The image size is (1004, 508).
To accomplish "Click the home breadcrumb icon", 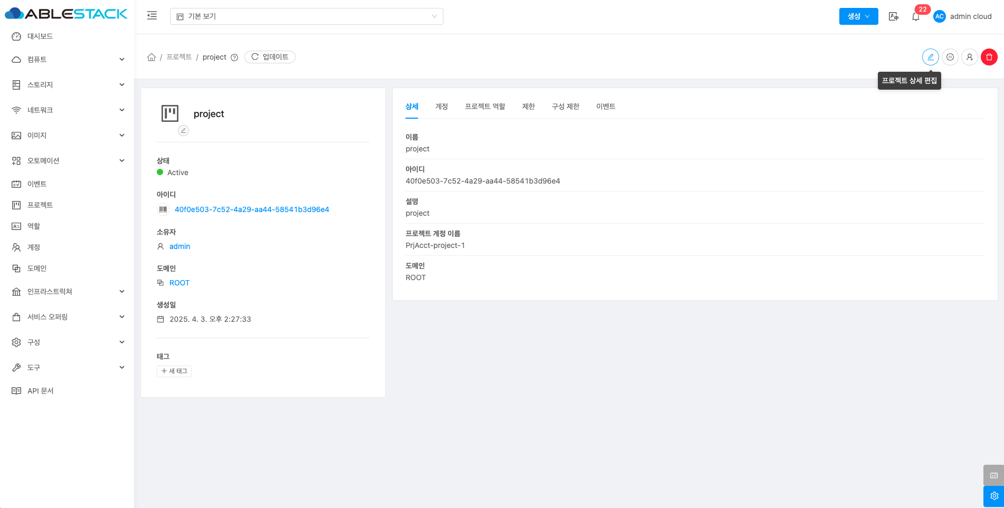I will click(151, 57).
